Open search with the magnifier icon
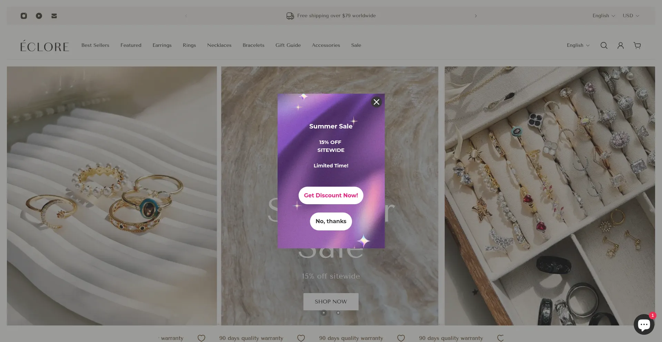The width and height of the screenshot is (662, 342). (604, 45)
